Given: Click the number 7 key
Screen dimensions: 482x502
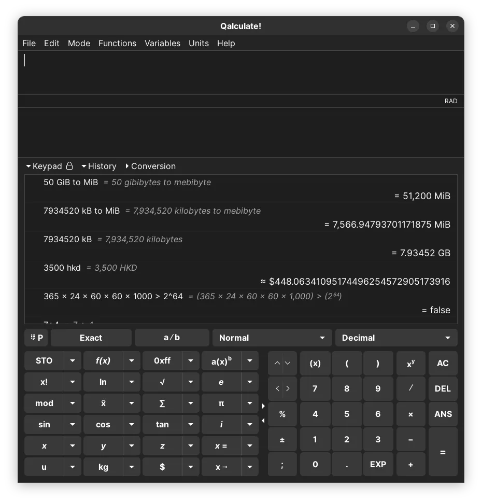Looking at the screenshot, I should click(315, 388).
